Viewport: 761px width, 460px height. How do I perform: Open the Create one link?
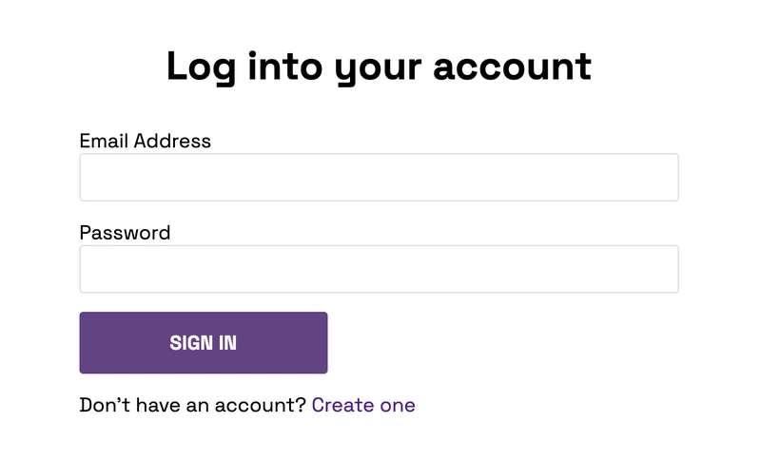363,405
